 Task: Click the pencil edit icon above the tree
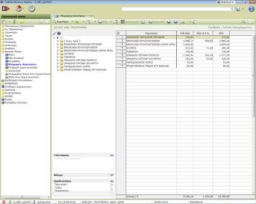[x=55, y=33]
